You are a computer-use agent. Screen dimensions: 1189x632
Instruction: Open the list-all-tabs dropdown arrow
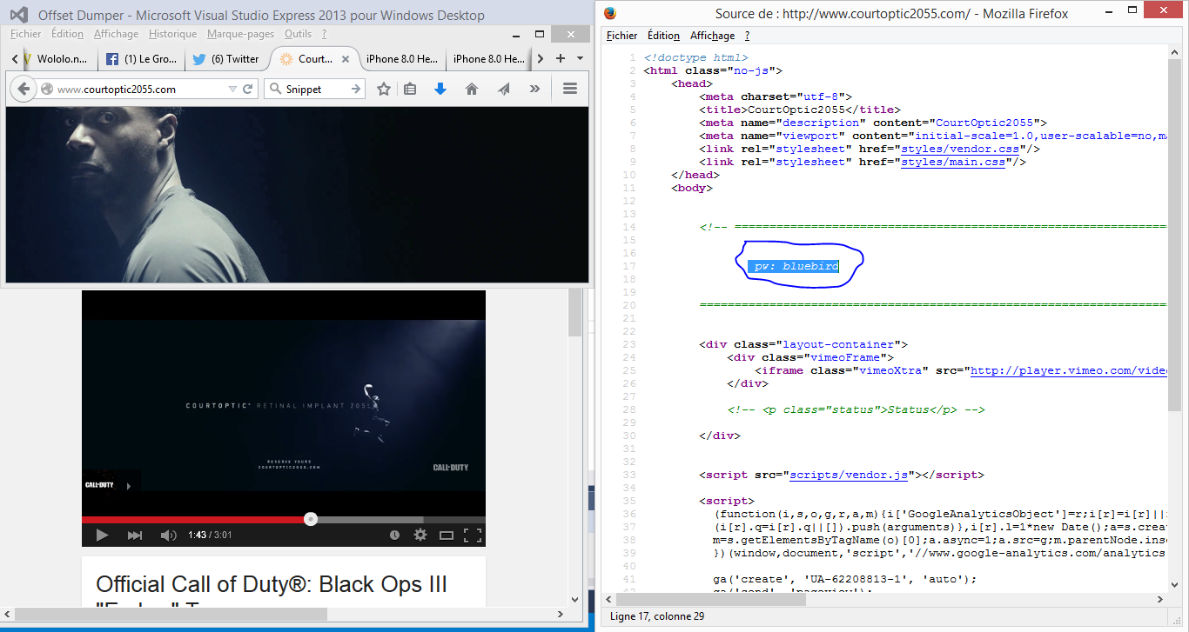pos(580,58)
